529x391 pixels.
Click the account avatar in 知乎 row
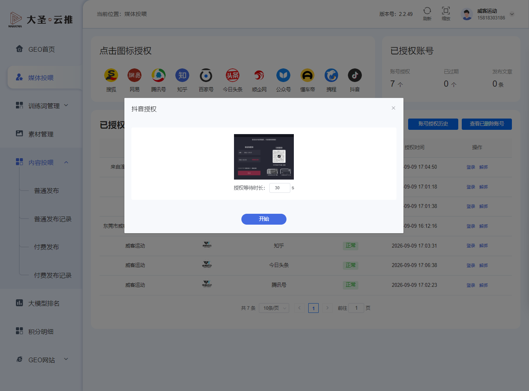[x=207, y=245]
